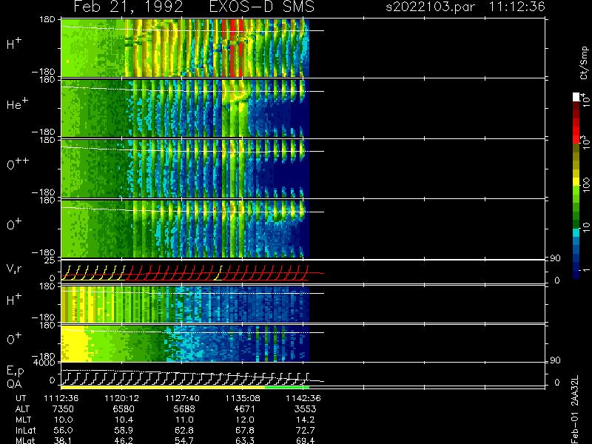This screenshot has width=592, height=444.
Task: Click the white top swatch of color bar
Action: click(x=576, y=97)
